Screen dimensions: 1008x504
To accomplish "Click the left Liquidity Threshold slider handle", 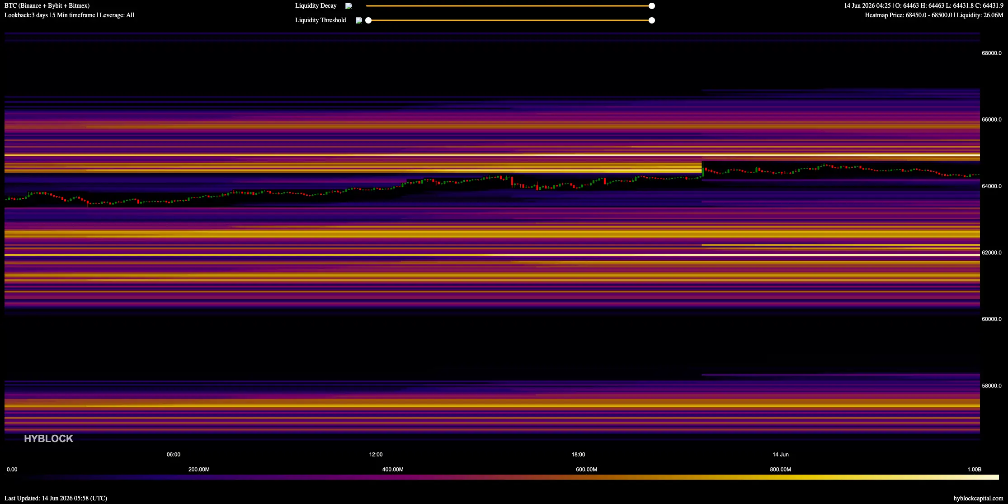I will click(x=368, y=20).
